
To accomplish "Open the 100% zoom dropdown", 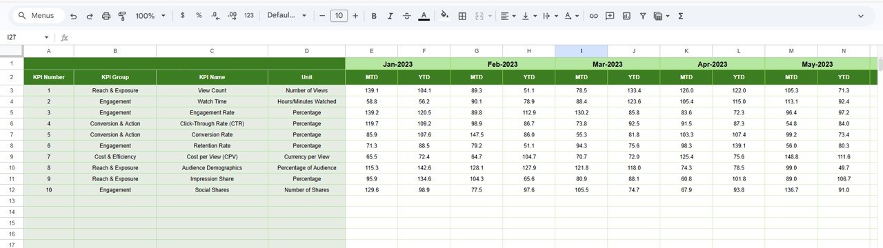I will [150, 15].
